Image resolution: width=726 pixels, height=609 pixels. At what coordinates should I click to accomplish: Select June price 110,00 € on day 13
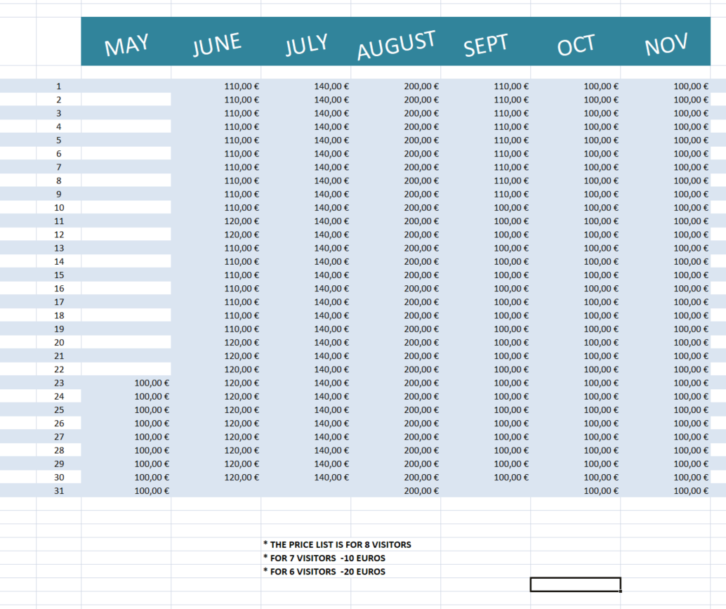pyautogui.click(x=242, y=248)
